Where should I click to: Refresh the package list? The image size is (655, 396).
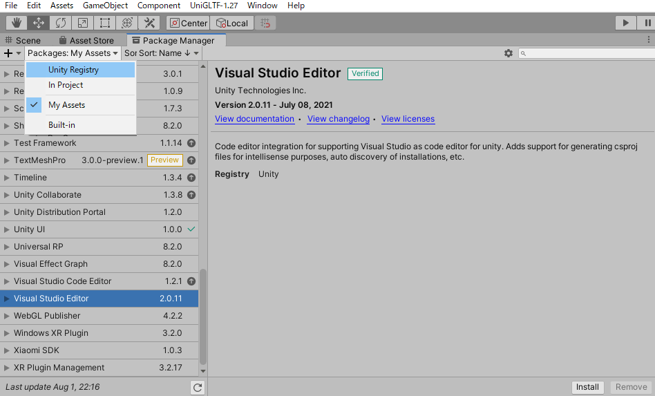[x=198, y=387]
